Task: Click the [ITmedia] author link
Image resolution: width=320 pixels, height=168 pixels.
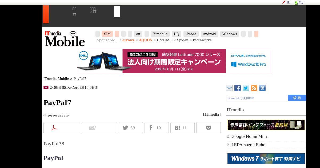Action: pyautogui.click(x=212, y=114)
